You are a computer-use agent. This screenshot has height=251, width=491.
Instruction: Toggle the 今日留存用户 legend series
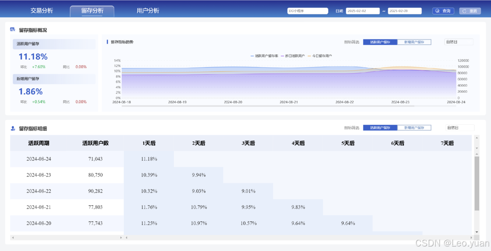320,56
